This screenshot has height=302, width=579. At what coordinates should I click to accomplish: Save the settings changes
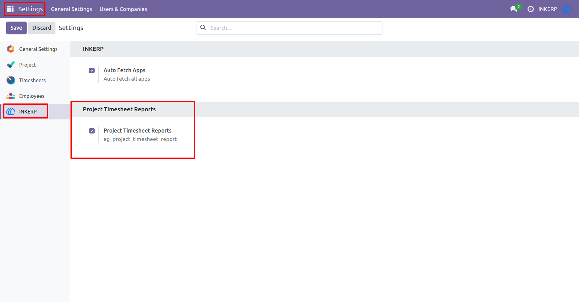(16, 28)
